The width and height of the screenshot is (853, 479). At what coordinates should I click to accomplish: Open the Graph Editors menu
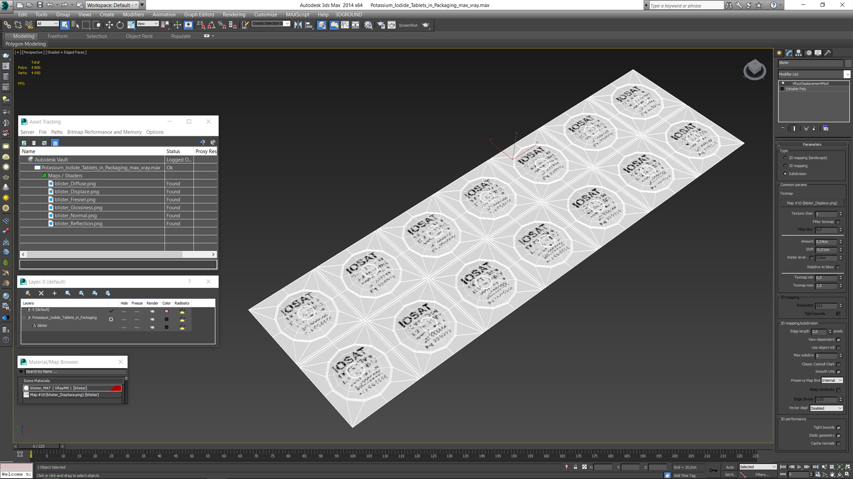[199, 15]
